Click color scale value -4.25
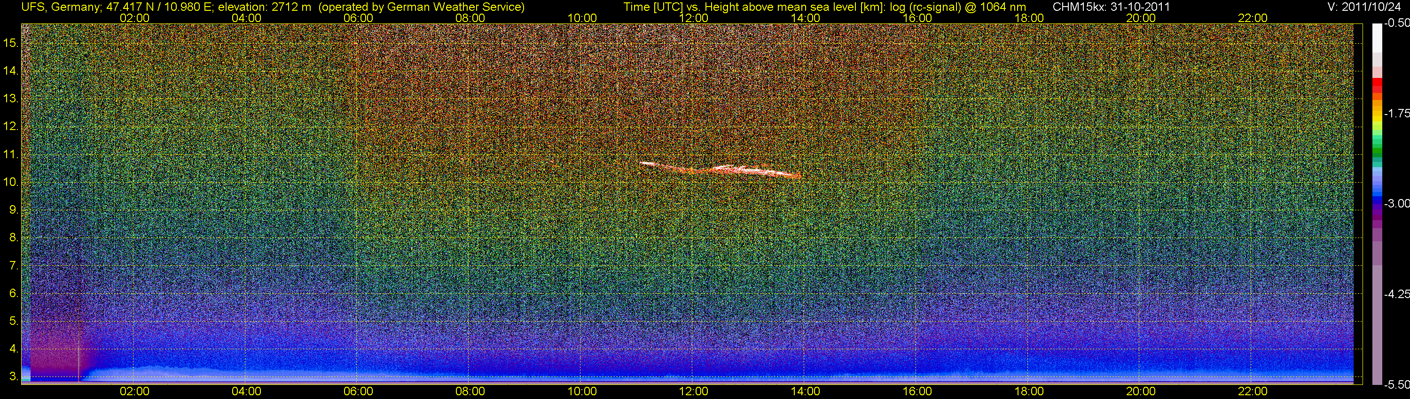 (x=1396, y=294)
